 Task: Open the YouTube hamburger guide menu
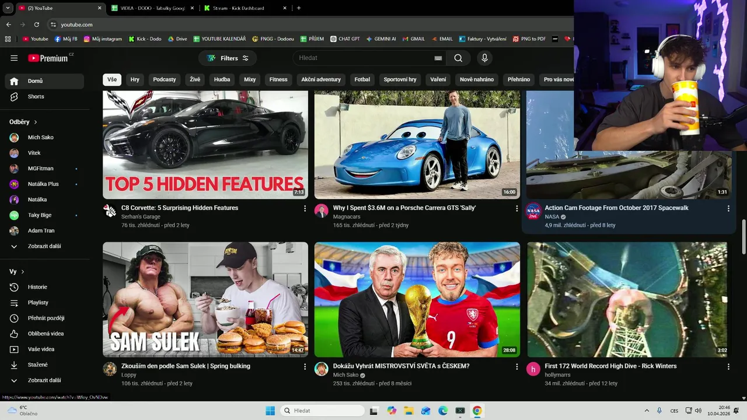(14, 58)
